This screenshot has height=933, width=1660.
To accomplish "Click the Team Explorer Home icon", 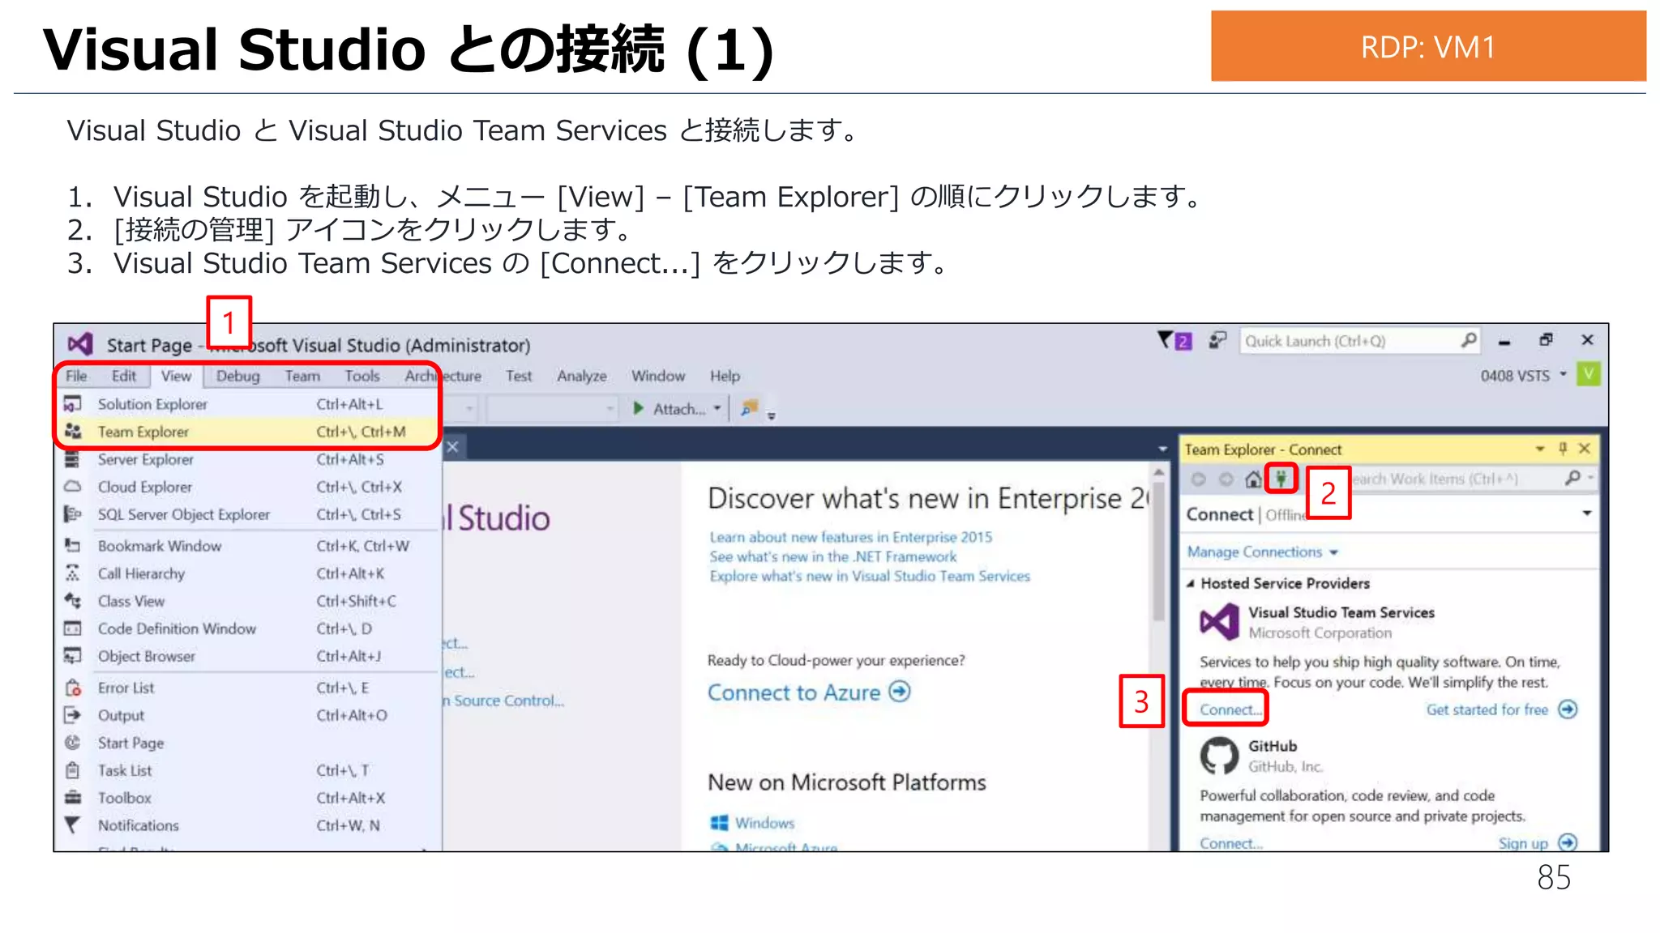I will click(x=1253, y=479).
